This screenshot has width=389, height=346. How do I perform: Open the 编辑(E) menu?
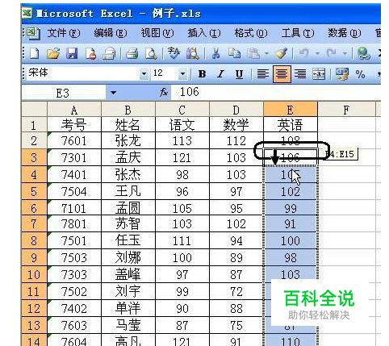[111, 33]
